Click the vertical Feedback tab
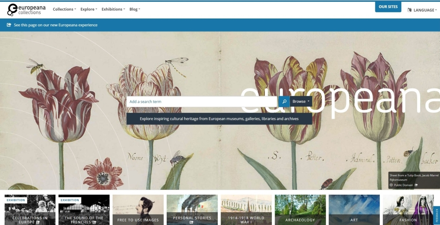Screen dimensions: 440x225 pos(436,215)
